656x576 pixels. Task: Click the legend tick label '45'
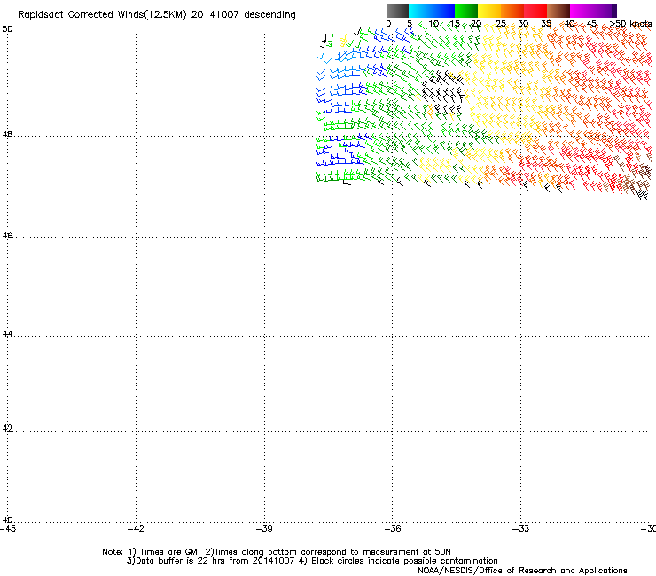point(591,24)
